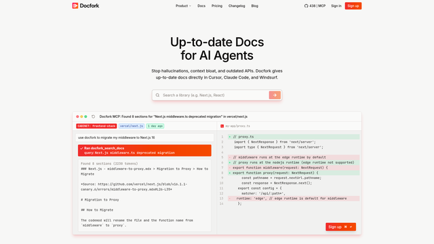434x244 pixels.
Task: Click the search magnifier icon
Action: click(157, 95)
